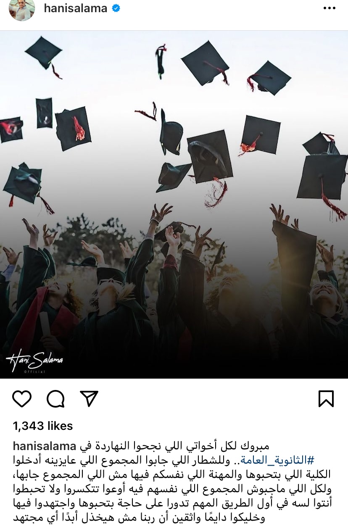The height and width of the screenshot is (532, 348).
Task: Open the hanisalama profile picture avatar
Action: tap(22, 9)
